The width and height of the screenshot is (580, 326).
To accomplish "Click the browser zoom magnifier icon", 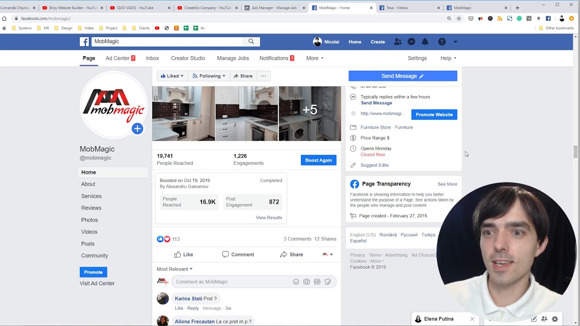I will point(449,19).
